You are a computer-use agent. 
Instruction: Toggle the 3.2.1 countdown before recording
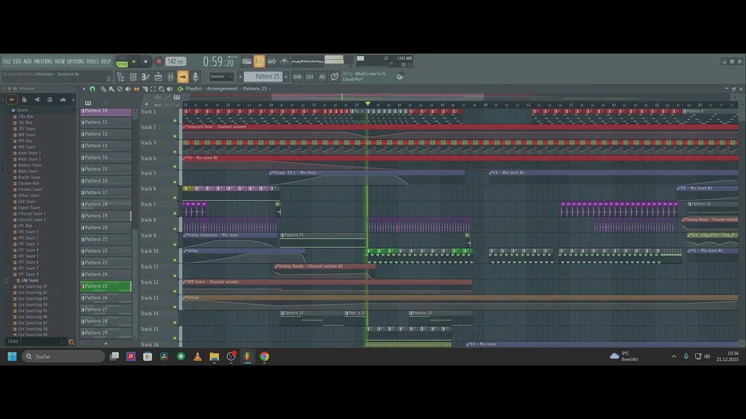[259, 61]
